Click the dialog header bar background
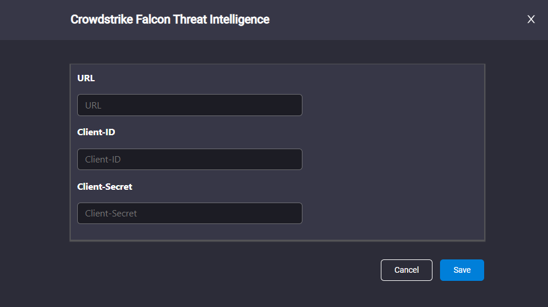 coord(384,20)
